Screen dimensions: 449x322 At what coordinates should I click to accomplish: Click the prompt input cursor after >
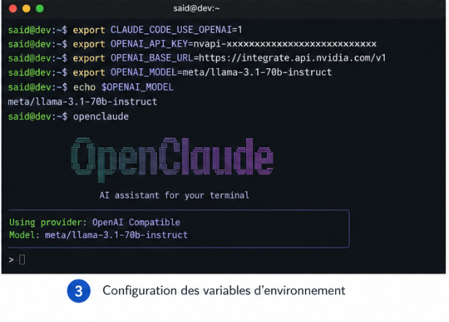[22, 260]
